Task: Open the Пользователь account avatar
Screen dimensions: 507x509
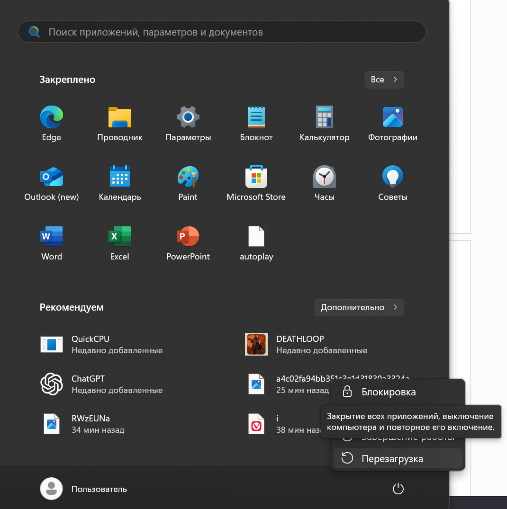Action: click(51, 489)
